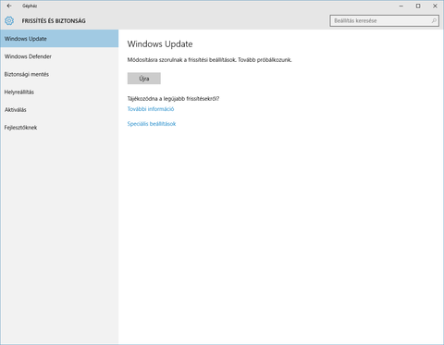The width and height of the screenshot is (444, 345).
Task: Open Aktiválás section
Action: point(59,110)
